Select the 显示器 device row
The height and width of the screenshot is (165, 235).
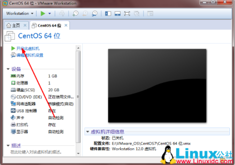point(42,132)
